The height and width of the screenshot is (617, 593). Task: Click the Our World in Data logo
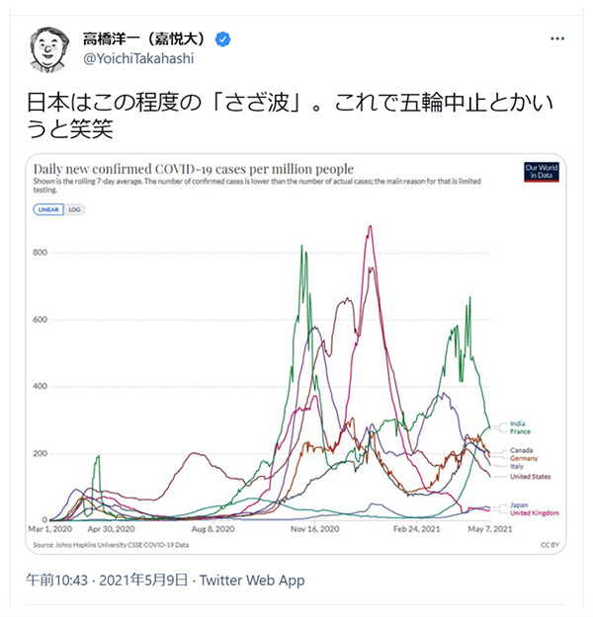point(540,172)
